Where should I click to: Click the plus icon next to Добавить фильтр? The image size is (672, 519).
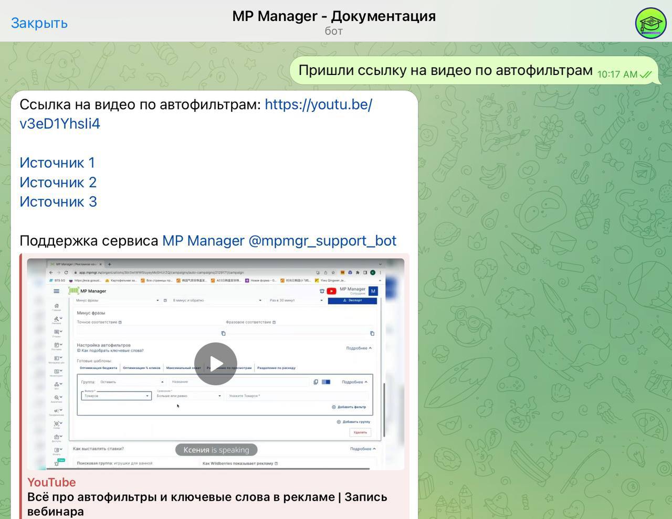pyautogui.click(x=333, y=407)
